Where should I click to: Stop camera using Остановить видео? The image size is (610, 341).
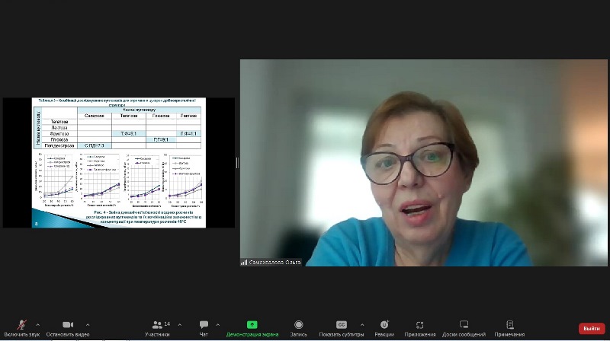click(67, 326)
